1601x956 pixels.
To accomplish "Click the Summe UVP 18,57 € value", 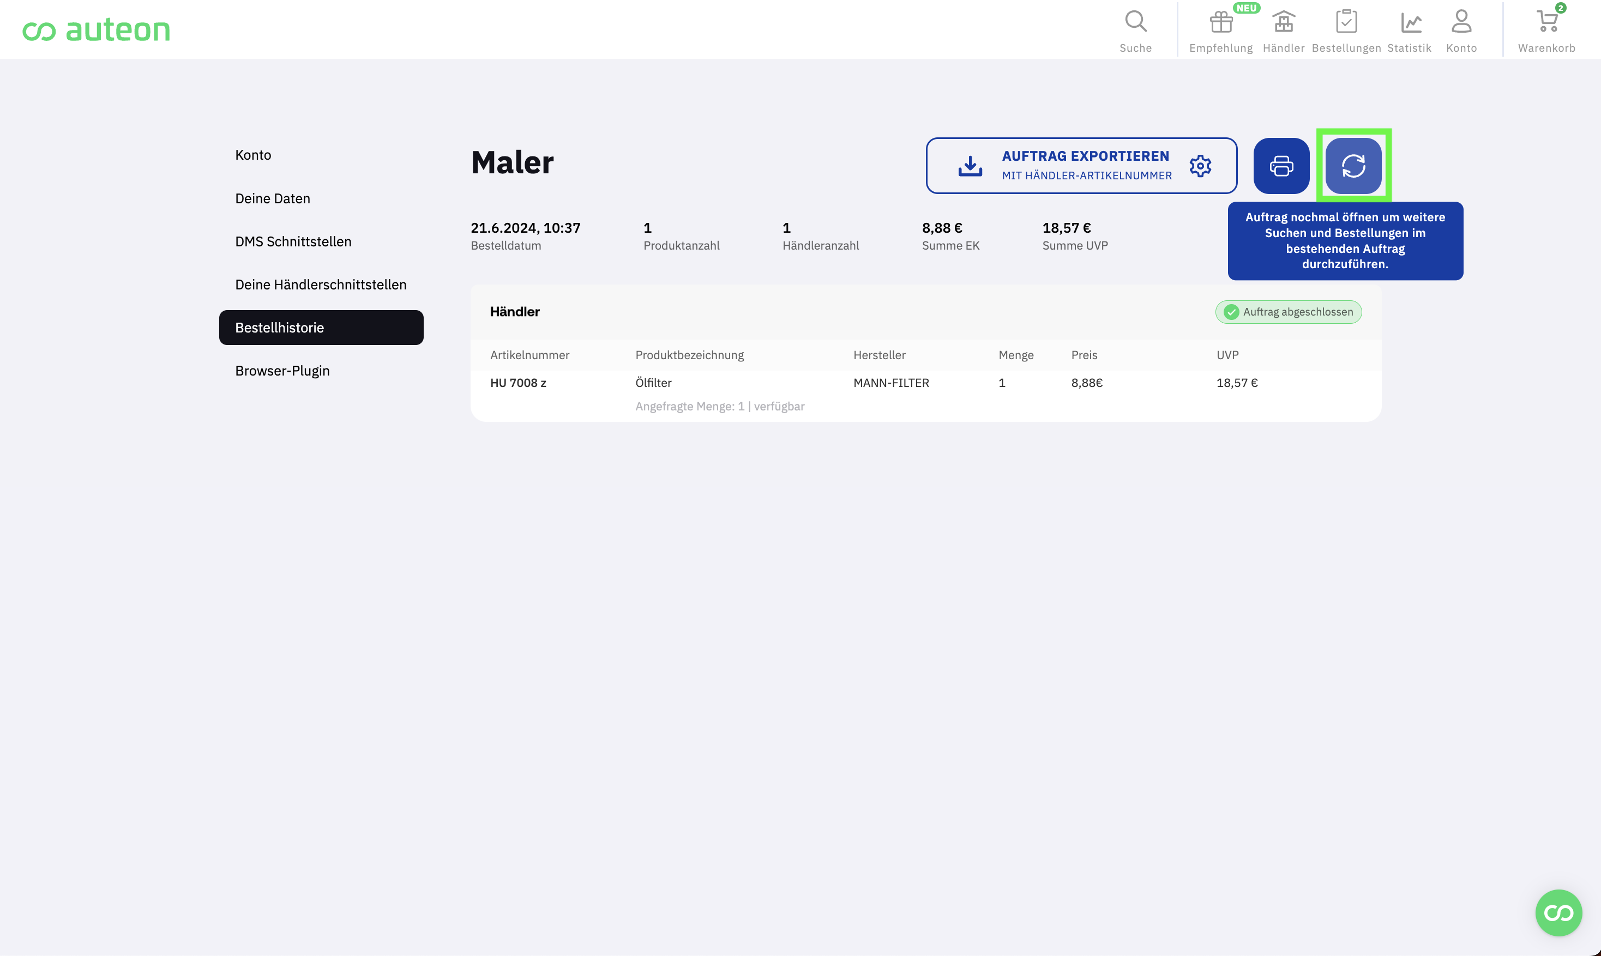I will click(x=1067, y=228).
